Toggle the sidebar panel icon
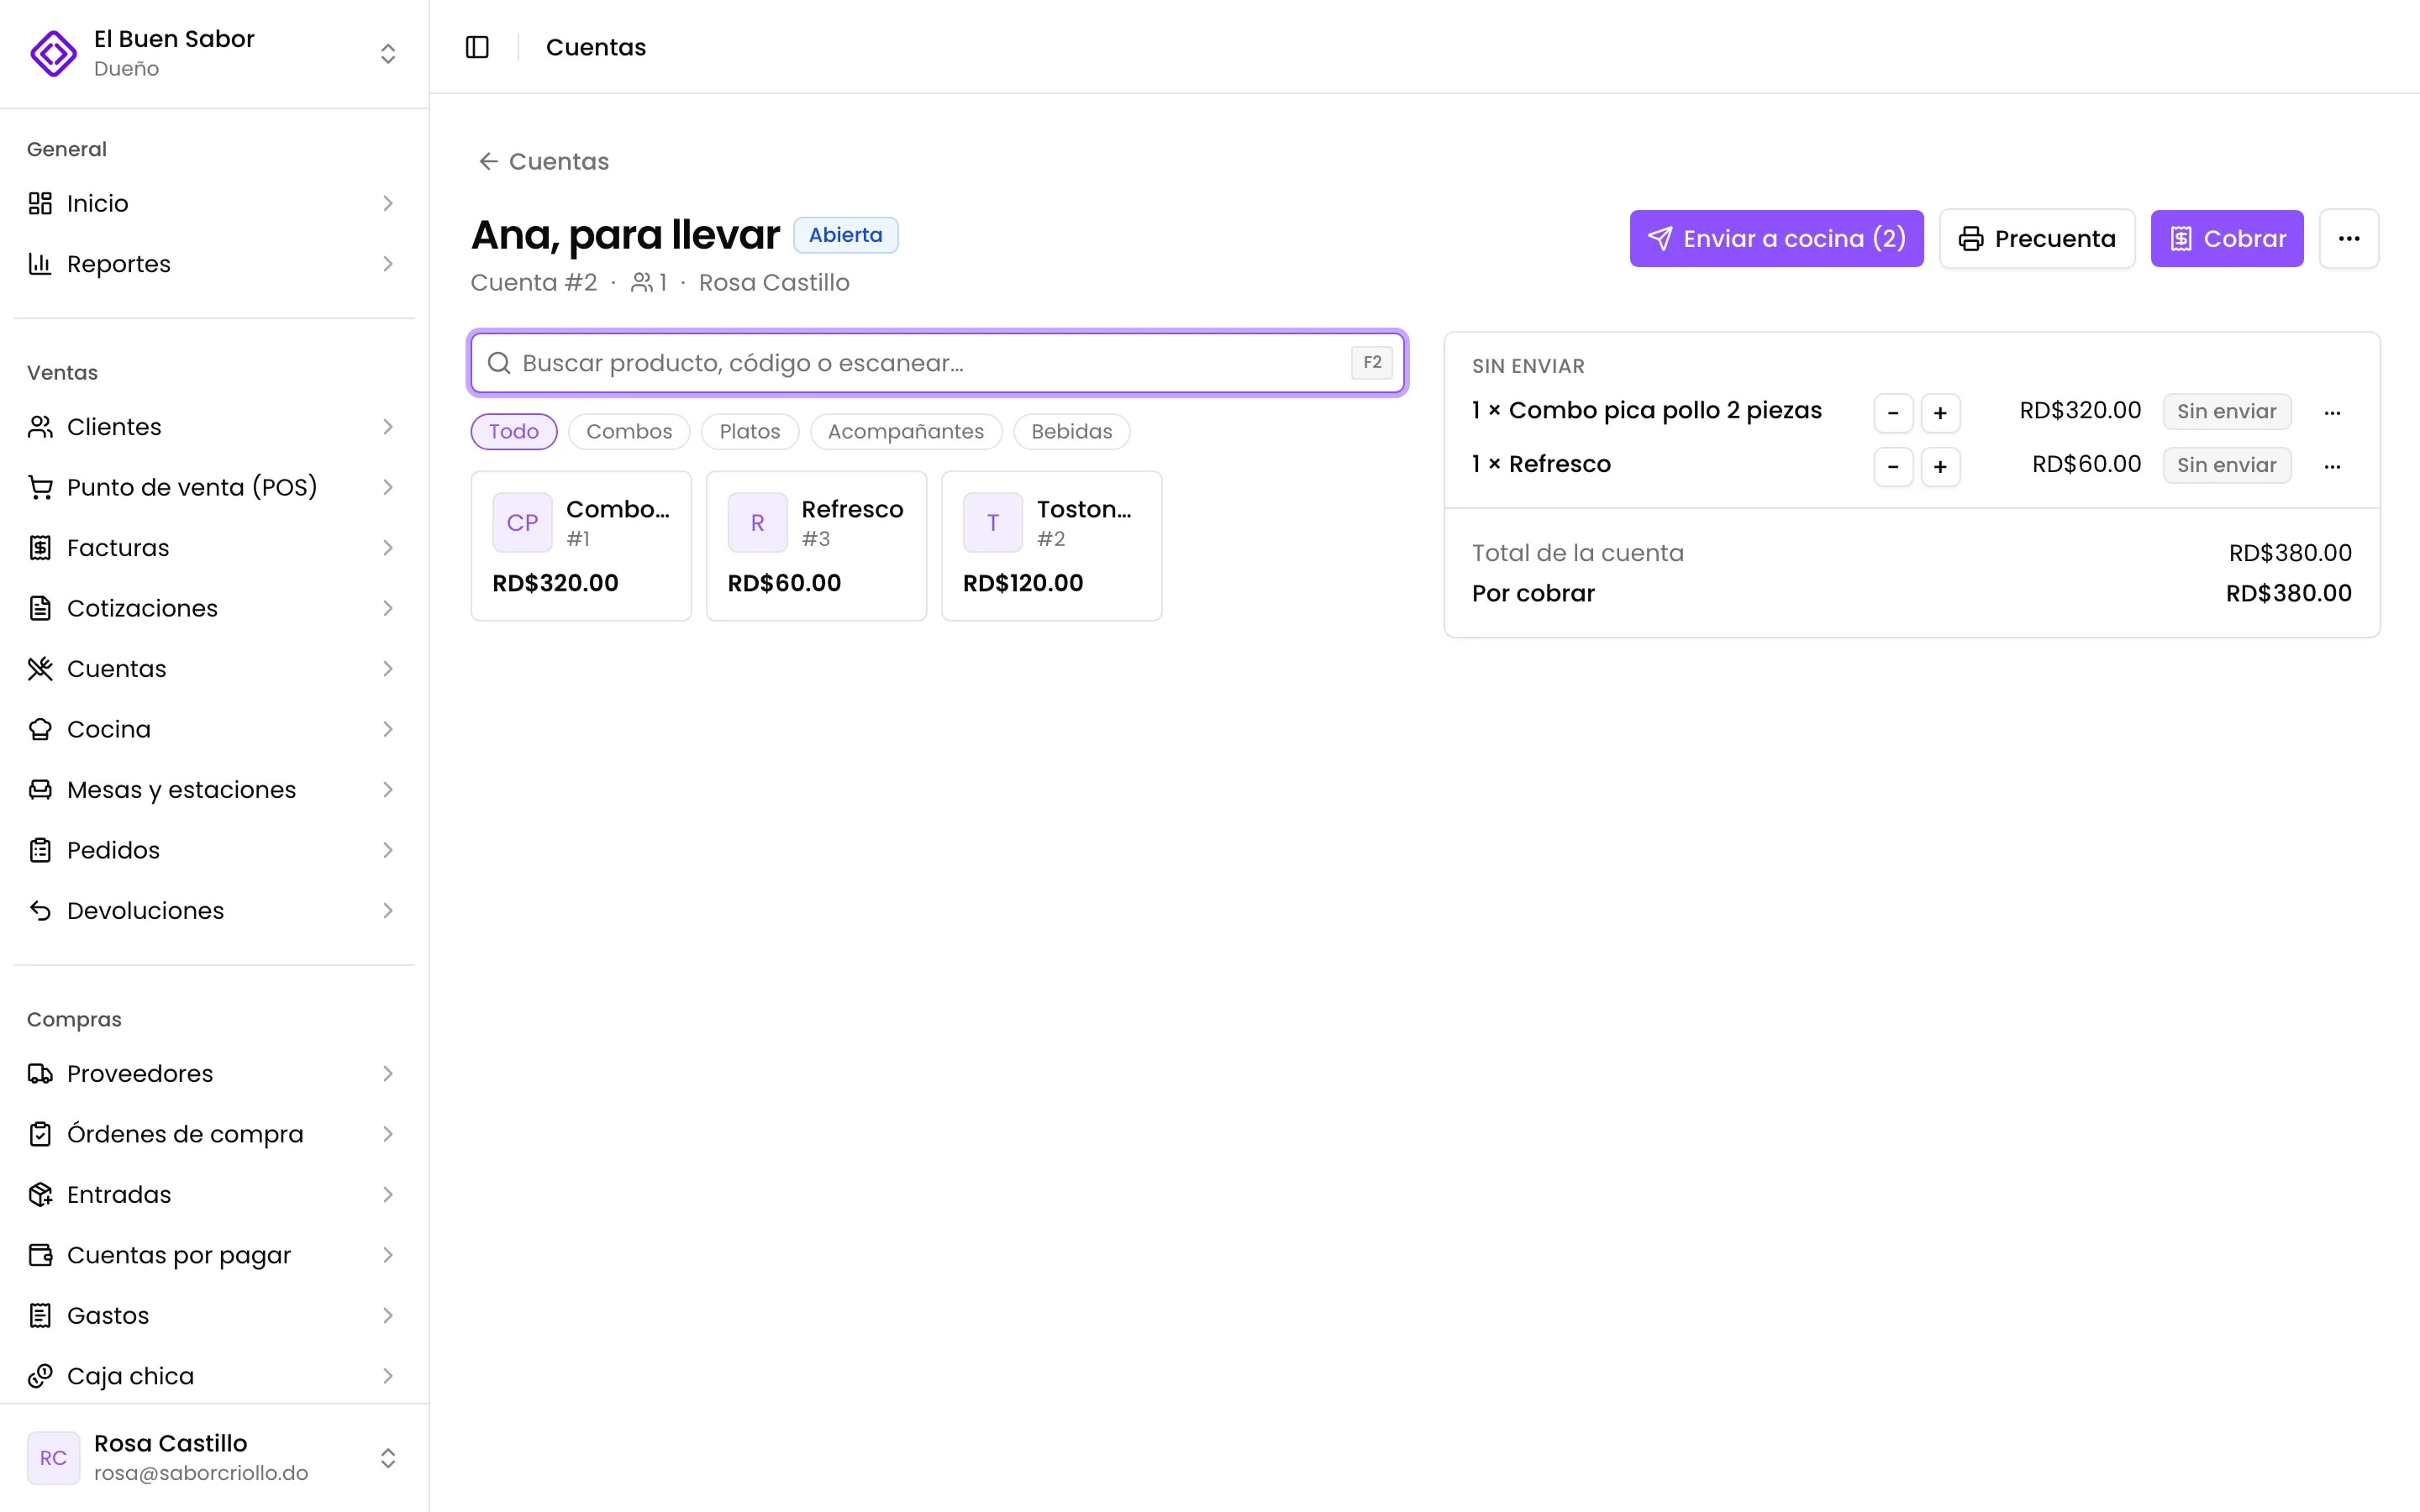 [x=477, y=47]
